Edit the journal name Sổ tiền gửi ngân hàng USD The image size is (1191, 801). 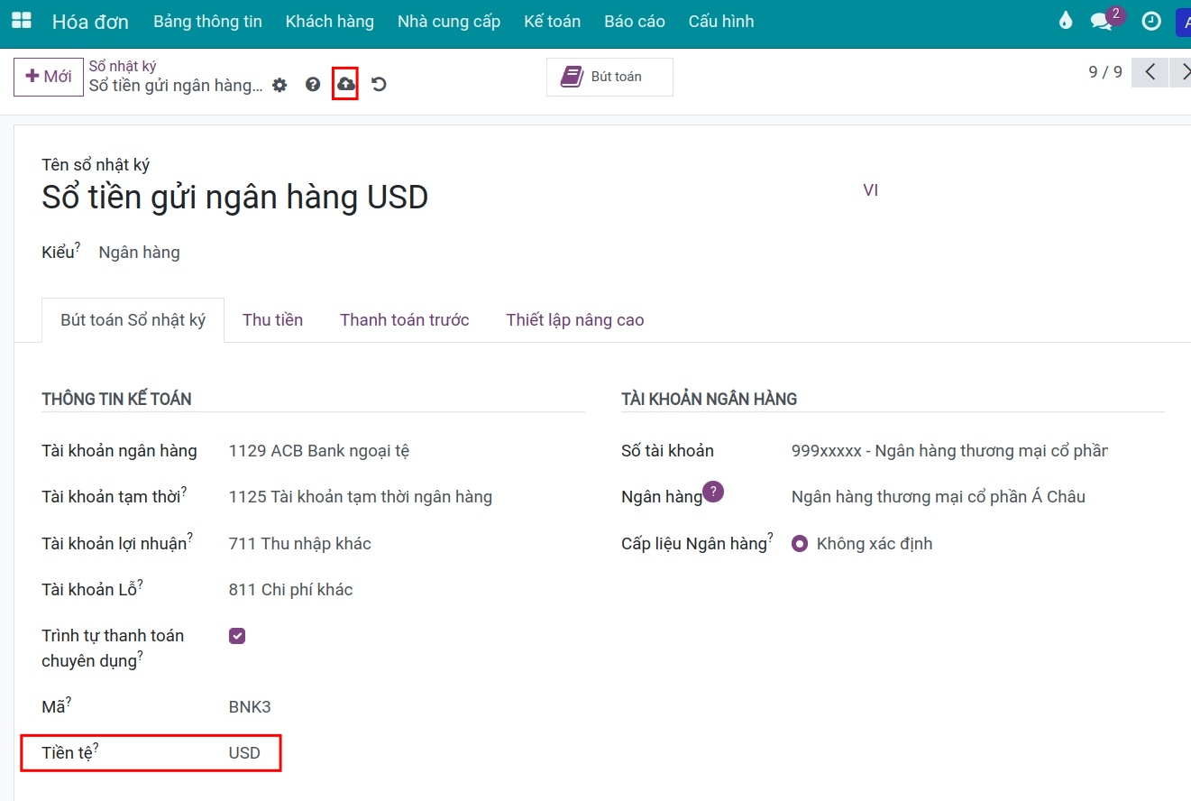point(234,197)
